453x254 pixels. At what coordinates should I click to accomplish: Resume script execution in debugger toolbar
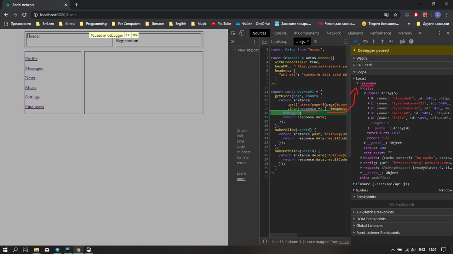tap(356, 42)
